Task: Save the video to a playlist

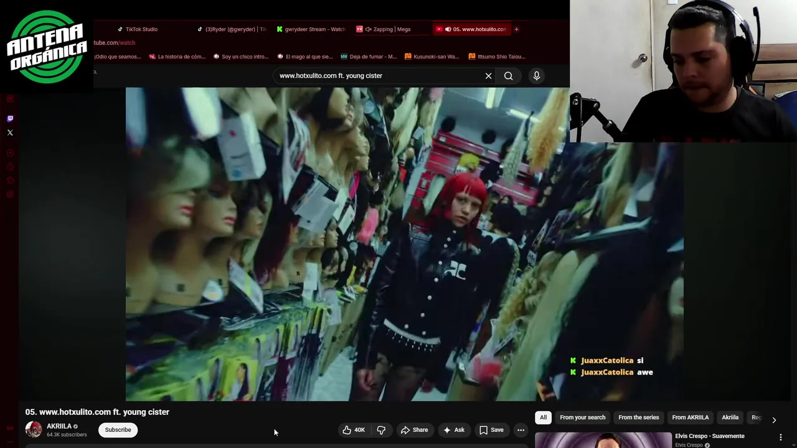Action: (x=491, y=430)
